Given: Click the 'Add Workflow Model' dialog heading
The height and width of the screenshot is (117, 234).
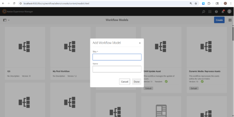Looking at the screenshot, I should tap(106, 43).
